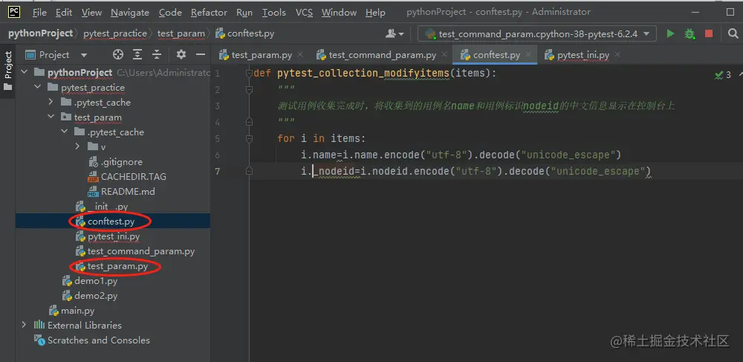
Task: Open Search Everywhere magnifier
Action: point(733,33)
